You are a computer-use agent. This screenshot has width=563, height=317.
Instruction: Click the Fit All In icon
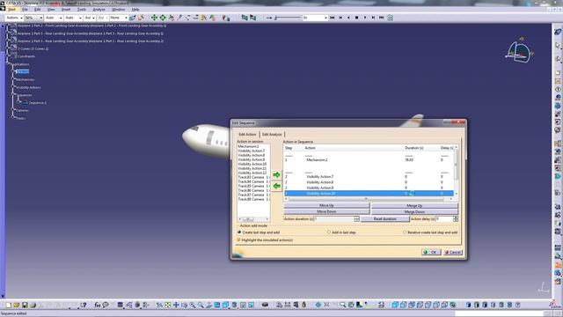tap(168, 305)
